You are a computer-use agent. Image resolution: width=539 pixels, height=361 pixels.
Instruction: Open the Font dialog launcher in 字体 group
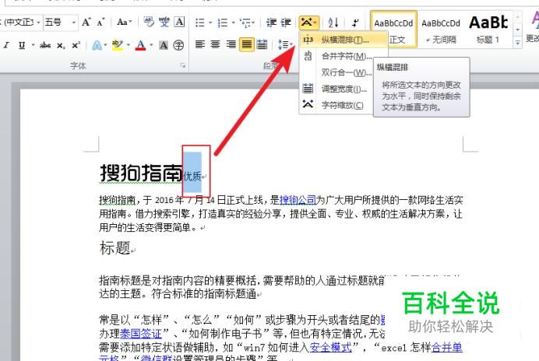[183, 65]
